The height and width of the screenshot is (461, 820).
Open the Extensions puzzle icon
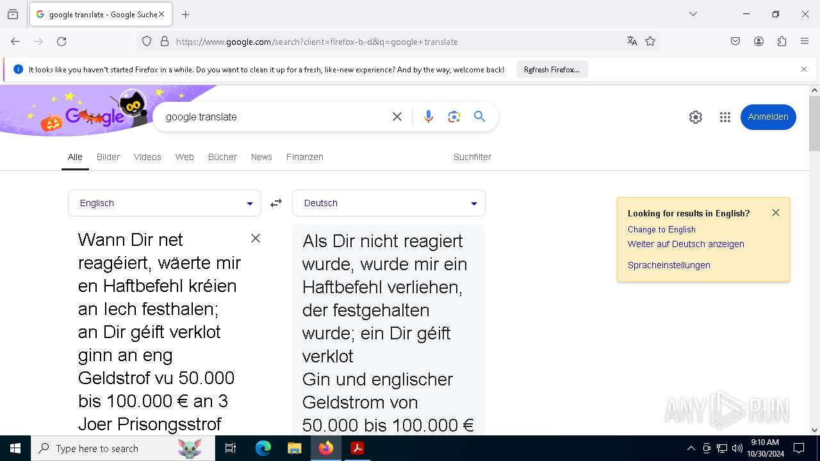pos(782,42)
